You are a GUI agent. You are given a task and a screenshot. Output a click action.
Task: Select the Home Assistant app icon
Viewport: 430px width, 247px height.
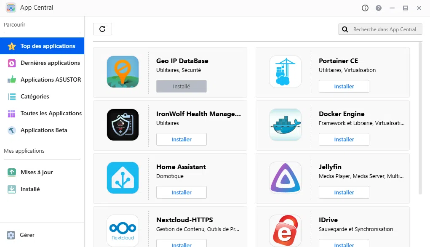pos(123,178)
